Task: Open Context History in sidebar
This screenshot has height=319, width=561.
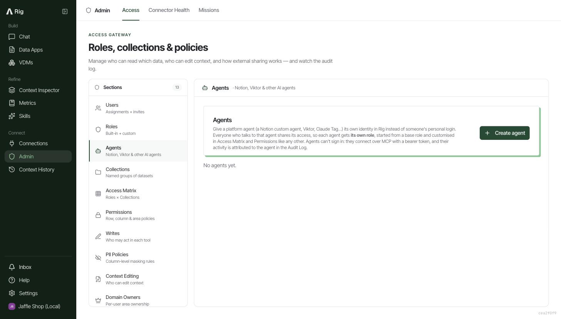Action: coord(38,170)
